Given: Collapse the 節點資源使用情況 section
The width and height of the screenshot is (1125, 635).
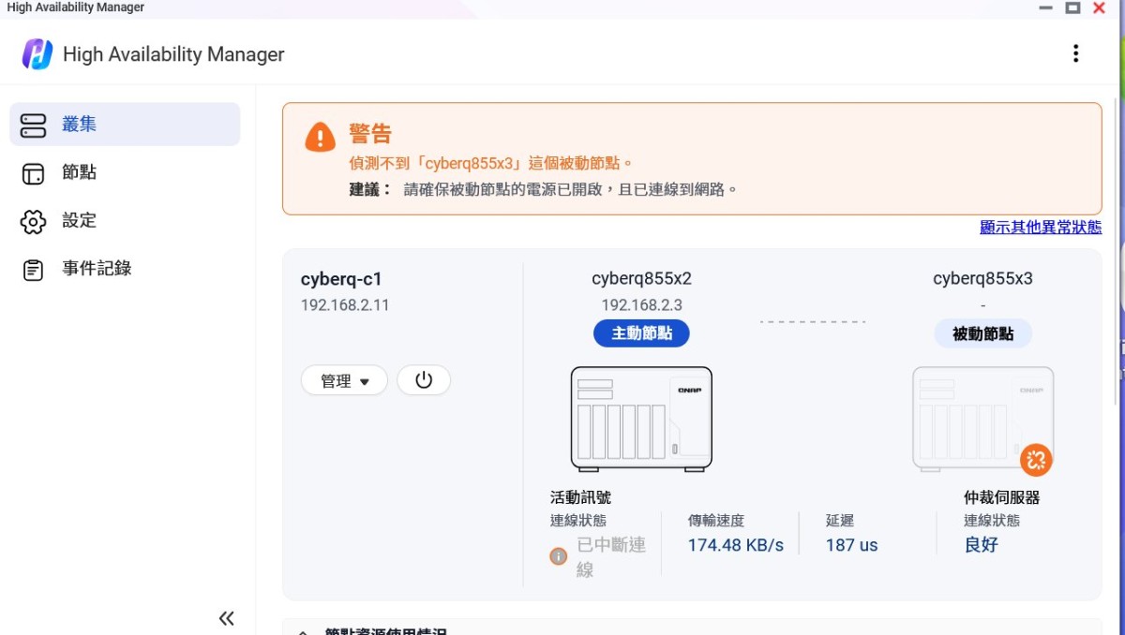Looking at the screenshot, I should tap(303, 631).
